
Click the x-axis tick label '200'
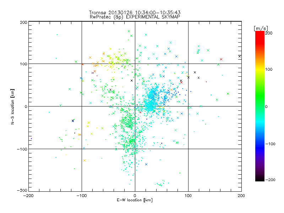click(241, 196)
